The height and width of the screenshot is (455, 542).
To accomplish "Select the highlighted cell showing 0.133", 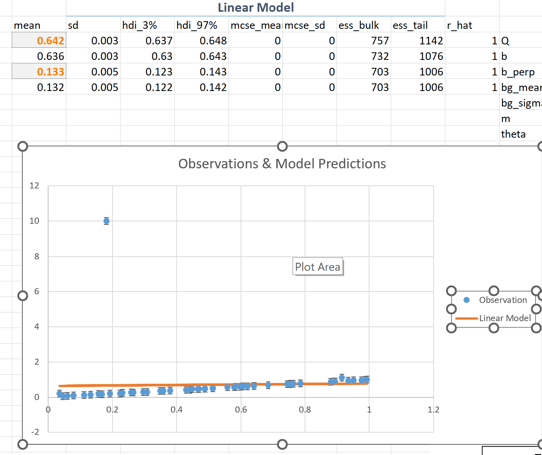I will coord(39,71).
